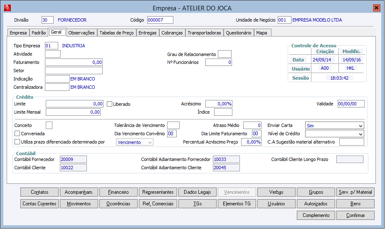Check Utiliza prazo diferenciado option

[17, 142]
